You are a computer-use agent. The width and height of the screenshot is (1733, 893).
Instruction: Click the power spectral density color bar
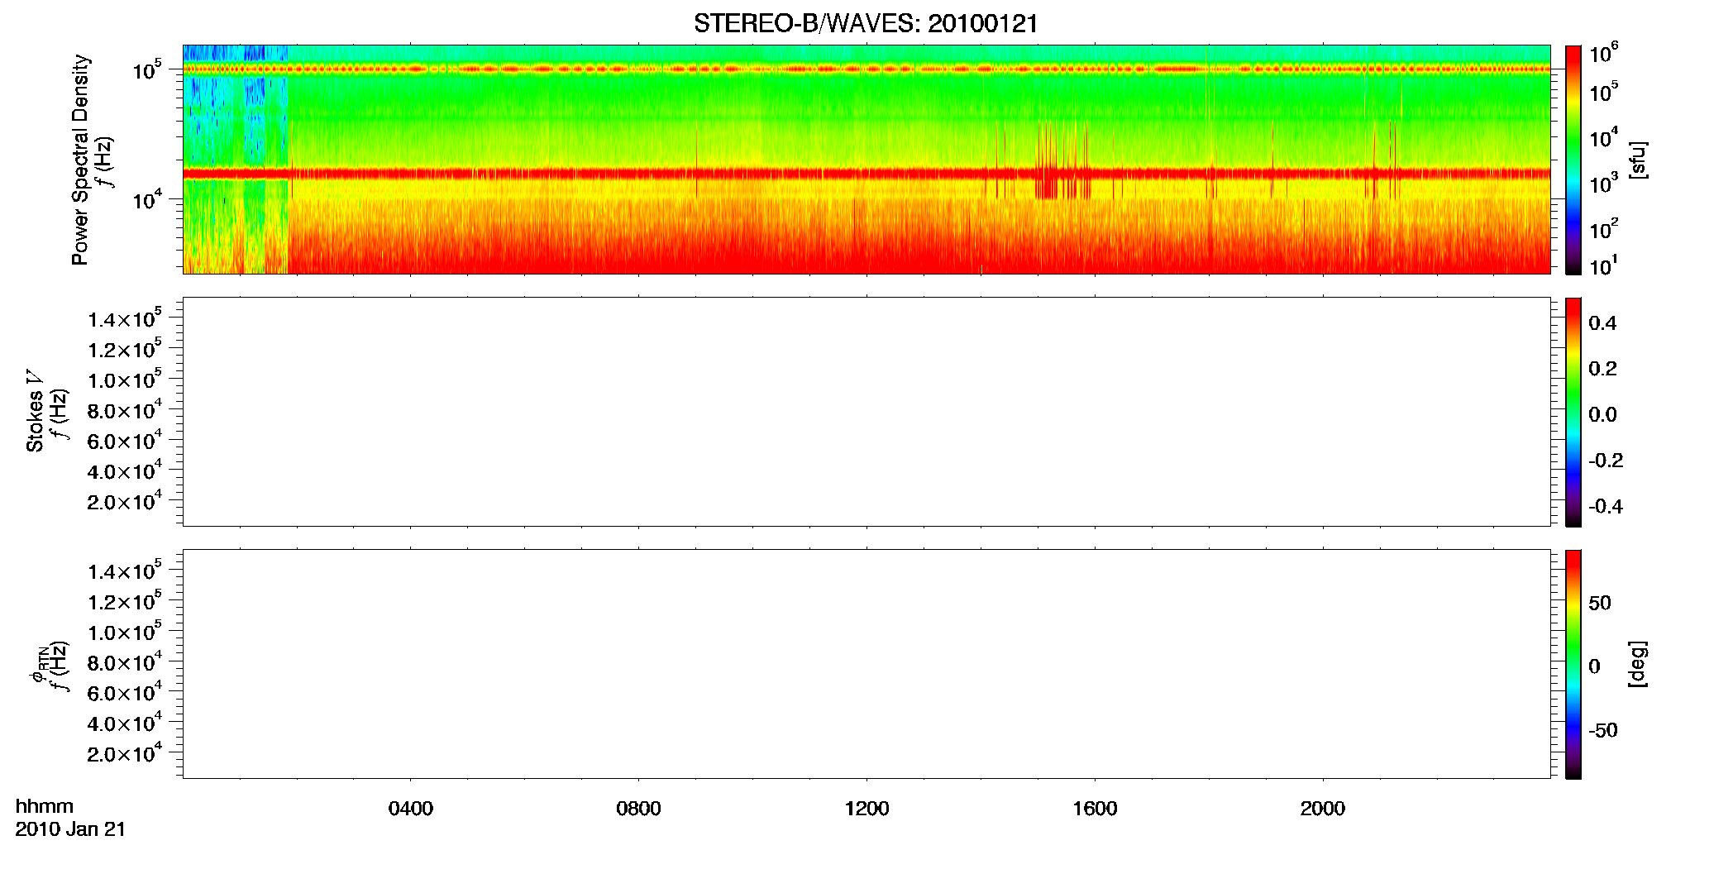point(1573,160)
